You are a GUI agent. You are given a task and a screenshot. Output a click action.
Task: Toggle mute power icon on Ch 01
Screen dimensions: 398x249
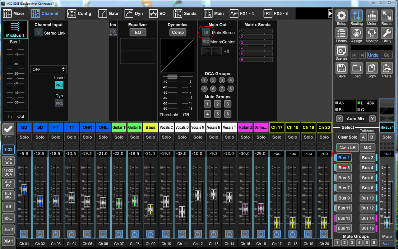(x=24, y=234)
